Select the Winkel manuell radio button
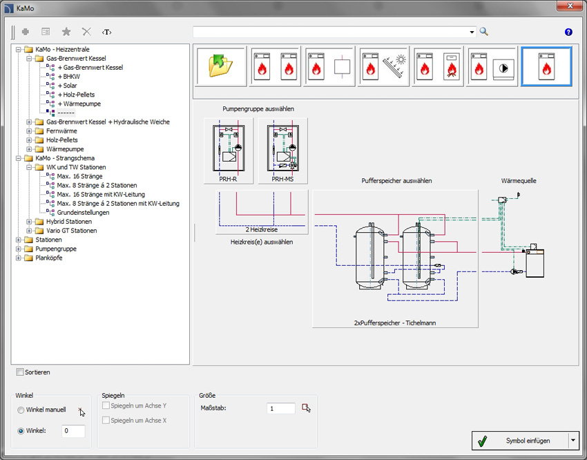This screenshot has height=460, width=587. tap(21, 410)
